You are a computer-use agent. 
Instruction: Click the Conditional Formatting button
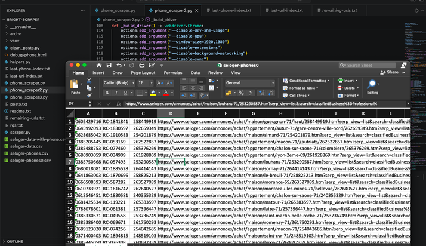306,81
